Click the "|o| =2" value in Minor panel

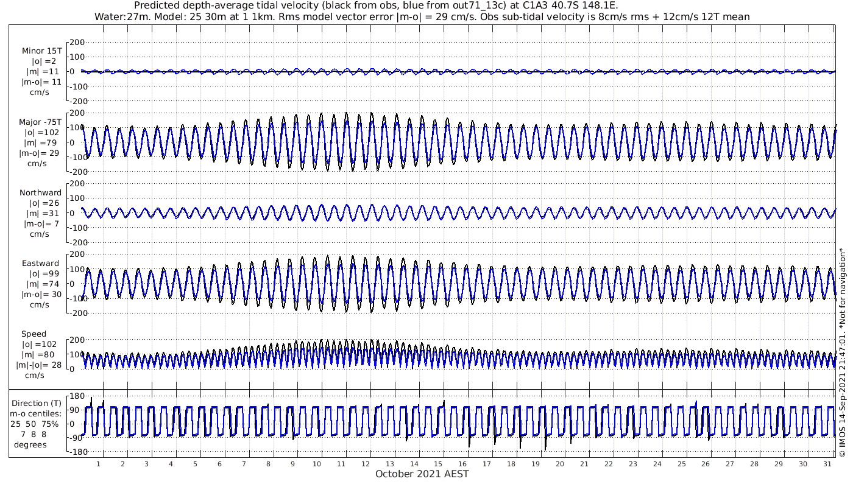tap(44, 61)
